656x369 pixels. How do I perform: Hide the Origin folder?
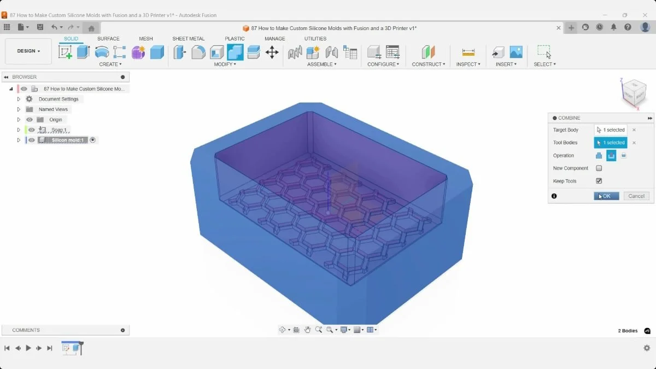pyautogui.click(x=30, y=120)
